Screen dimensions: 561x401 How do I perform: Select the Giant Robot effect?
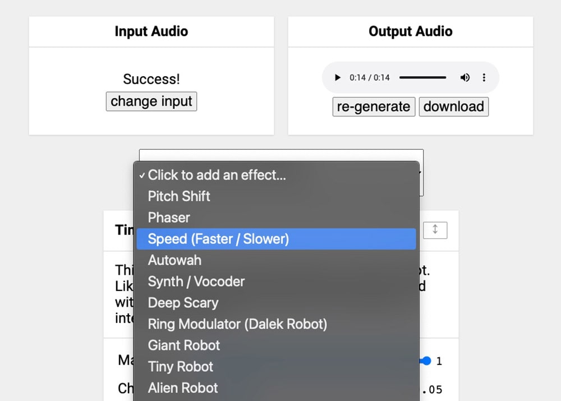point(183,345)
